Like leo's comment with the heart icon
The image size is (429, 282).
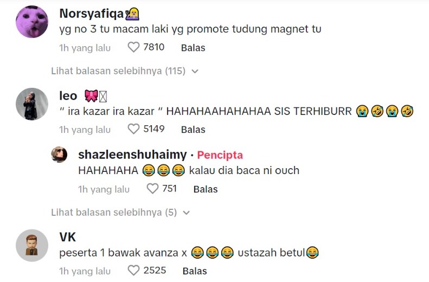coord(133,129)
